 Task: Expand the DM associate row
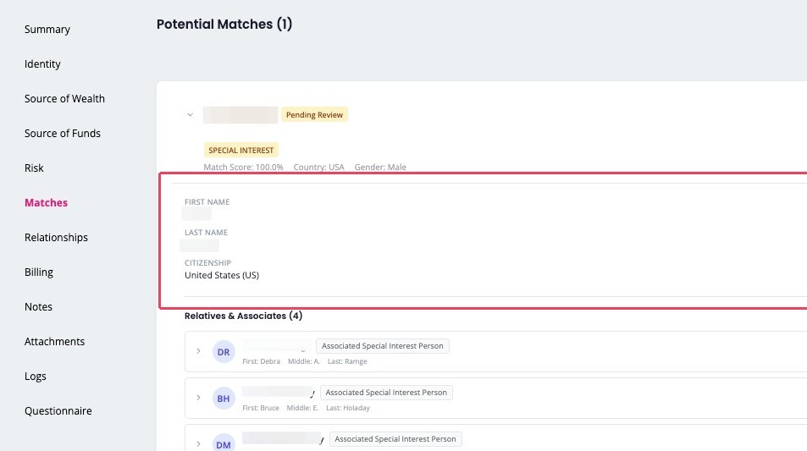pyautogui.click(x=198, y=443)
